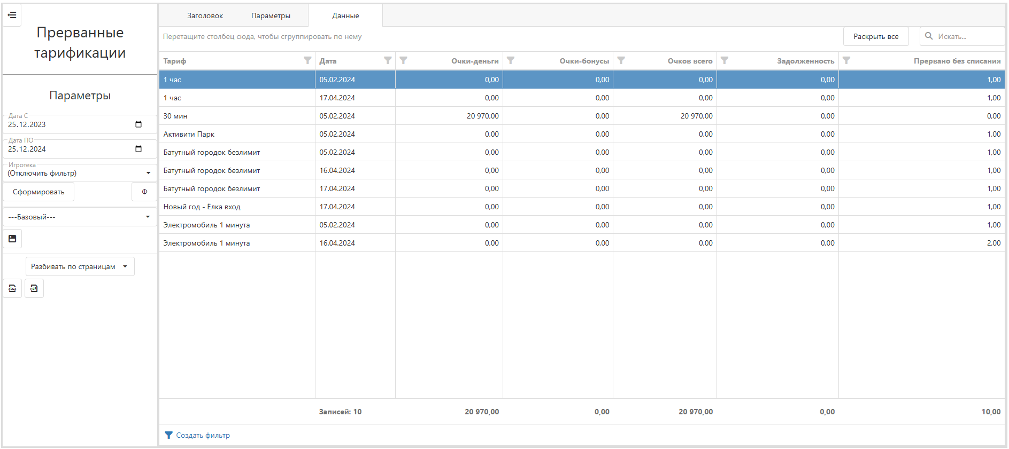Export report to PDF file
1009x449 pixels.
34,288
